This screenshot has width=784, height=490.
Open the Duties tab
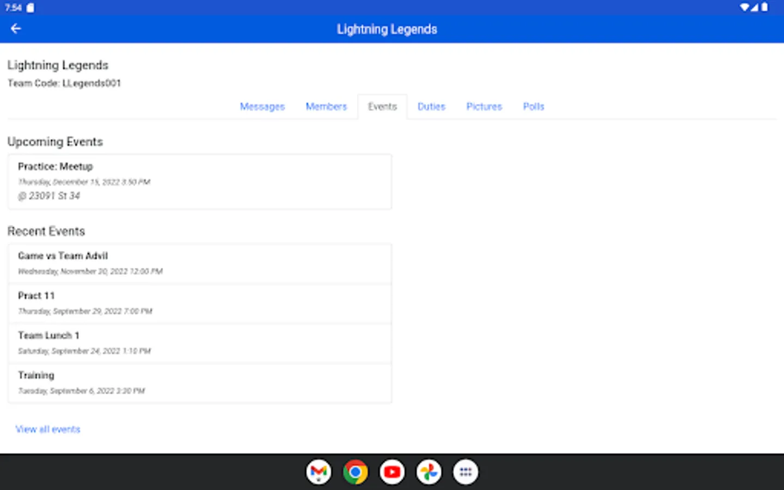(431, 107)
